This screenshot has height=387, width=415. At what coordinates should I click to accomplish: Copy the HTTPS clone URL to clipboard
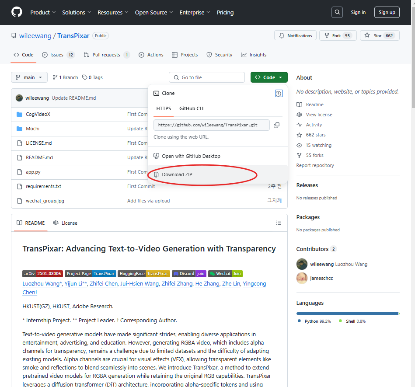[x=276, y=125]
